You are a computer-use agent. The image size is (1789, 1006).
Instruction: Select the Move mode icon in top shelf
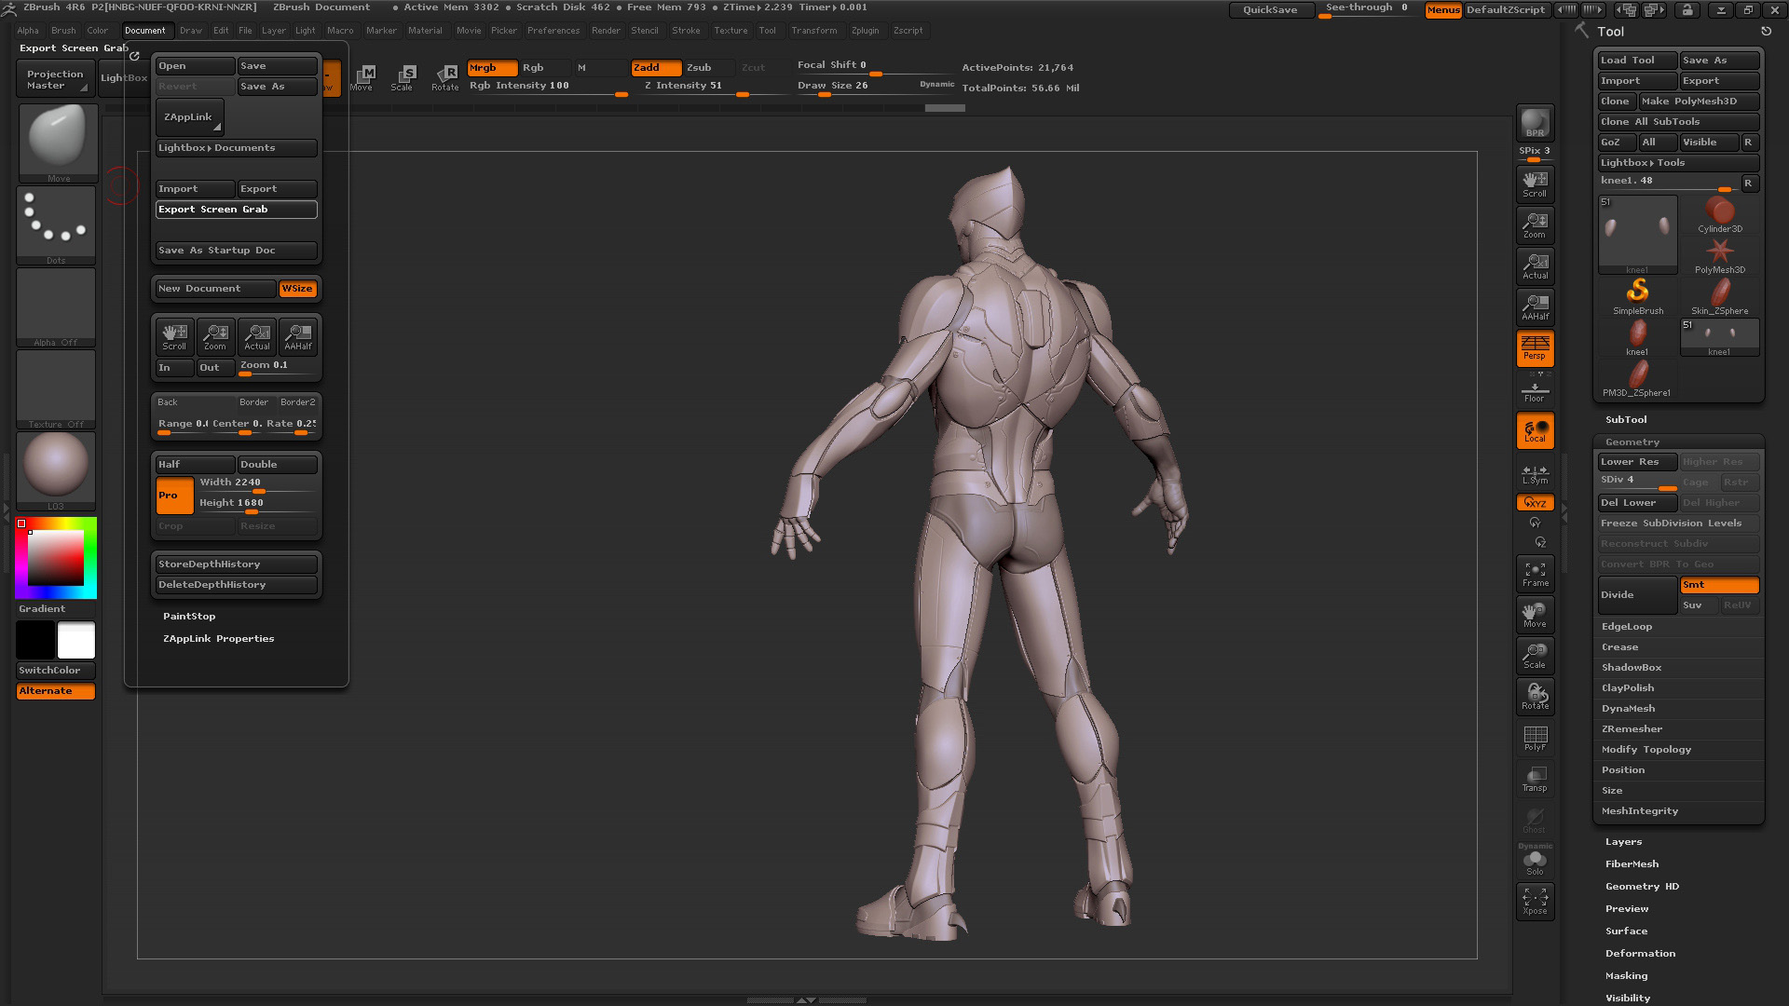tap(362, 78)
